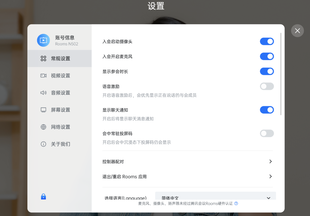Enable 会中常驻投屏码 switch
The width and height of the screenshot is (310, 216).
(267, 133)
